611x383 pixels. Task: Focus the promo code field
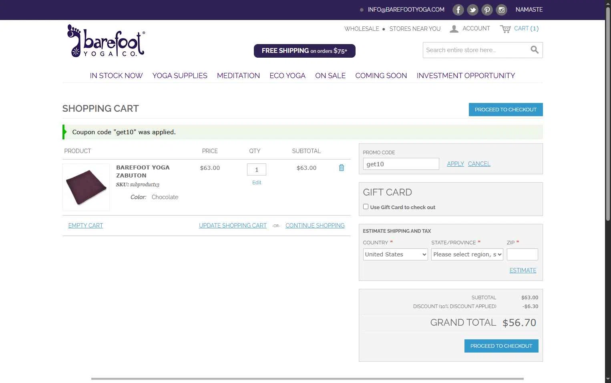401,164
